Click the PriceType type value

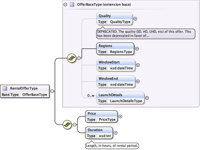[x=107, y=119]
